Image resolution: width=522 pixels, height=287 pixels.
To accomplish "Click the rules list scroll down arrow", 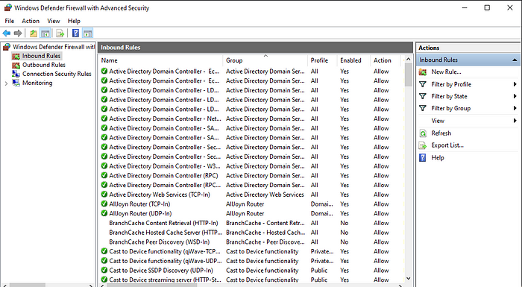I will (x=408, y=278).
